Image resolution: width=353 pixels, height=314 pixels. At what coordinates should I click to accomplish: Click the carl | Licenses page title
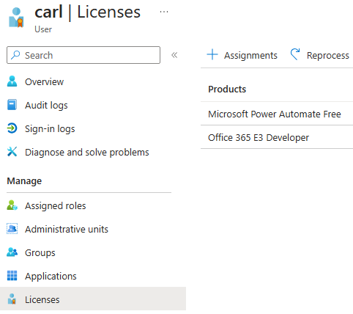pyautogui.click(x=87, y=12)
